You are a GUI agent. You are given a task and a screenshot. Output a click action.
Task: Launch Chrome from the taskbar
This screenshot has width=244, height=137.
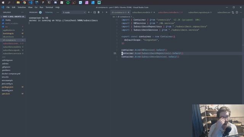click(x=24, y=3)
